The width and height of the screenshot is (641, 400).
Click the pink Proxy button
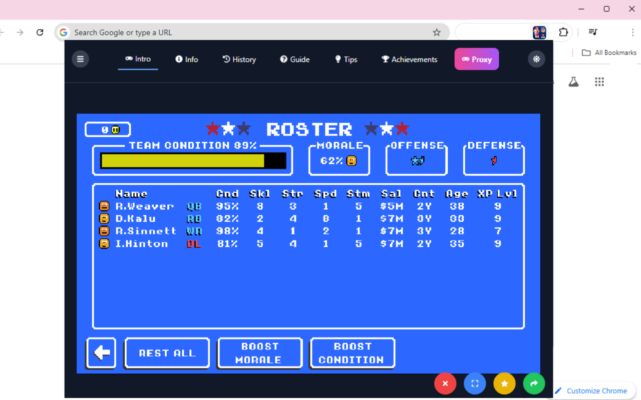476,59
